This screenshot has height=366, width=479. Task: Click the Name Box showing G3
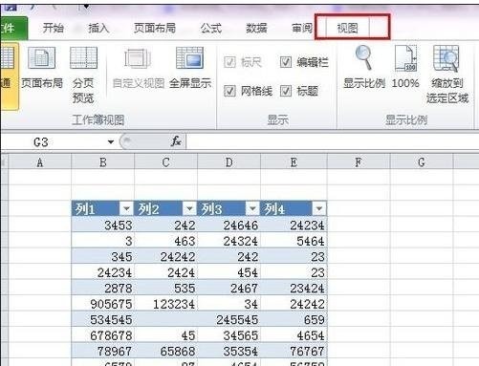pos(57,141)
